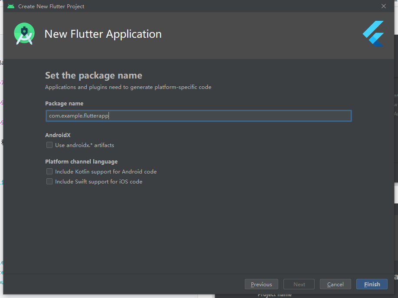Viewport: 398px width, 298px height.
Task: Click the Android icon in title bar
Action: [11, 6]
